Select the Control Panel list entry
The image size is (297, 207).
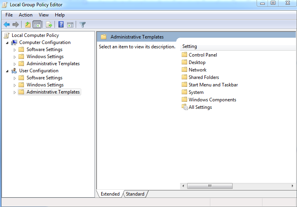tap(203, 55)
